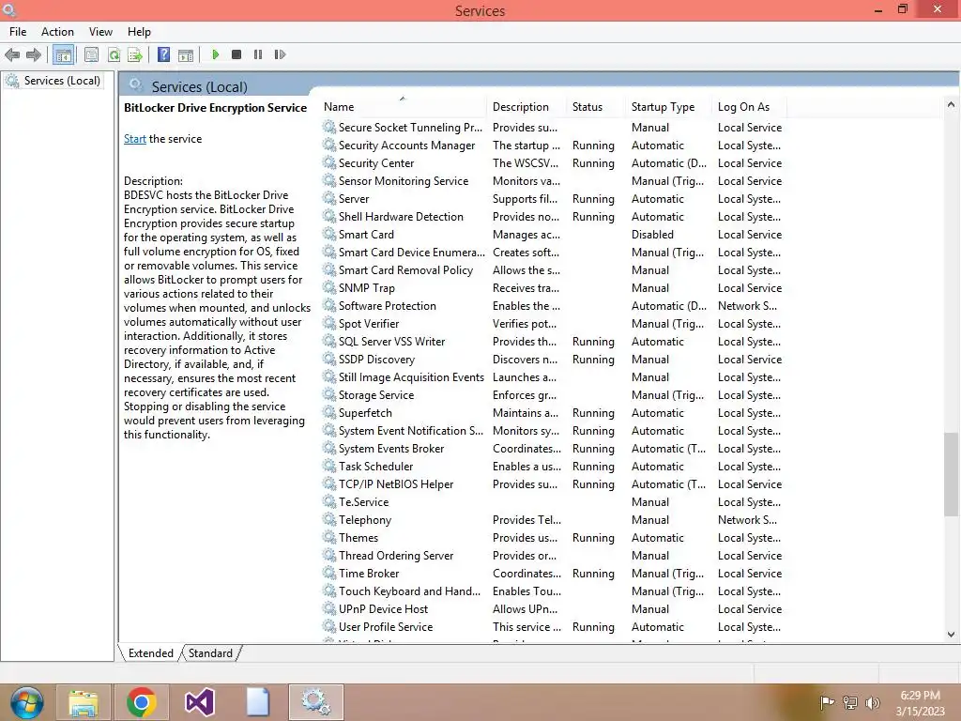Select the Time Broker row
Viewport: 961px width, 721px height.
click(553, 573)
